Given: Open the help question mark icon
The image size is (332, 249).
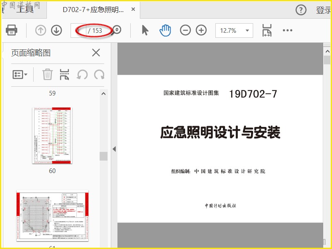Looking at the screenshot, I should pos(300,10).
